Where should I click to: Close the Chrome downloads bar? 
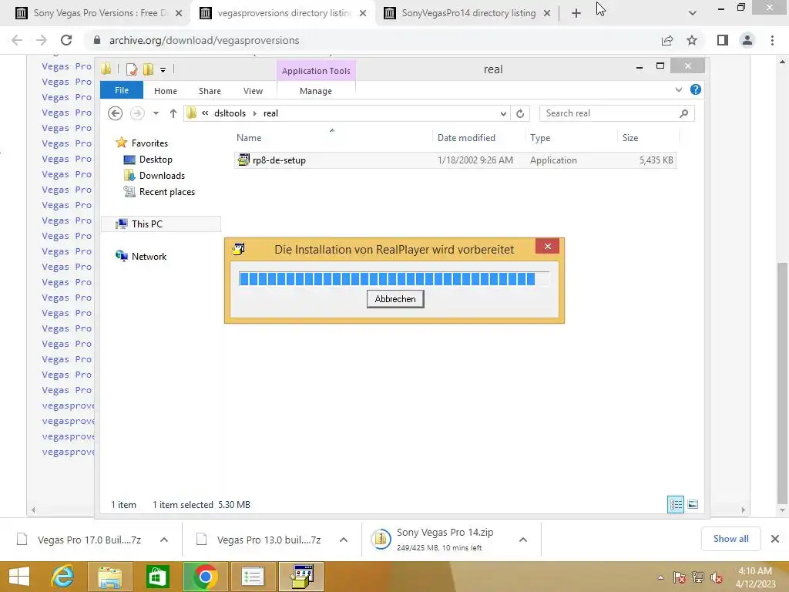[x=775, y=539]
